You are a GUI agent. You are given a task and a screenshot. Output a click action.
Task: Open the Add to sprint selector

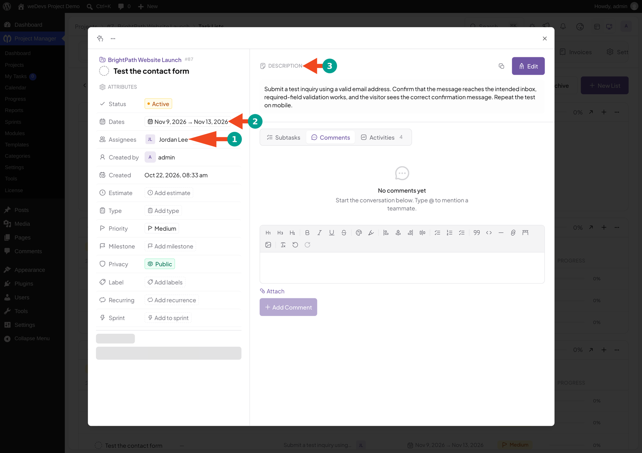point(168,318)
